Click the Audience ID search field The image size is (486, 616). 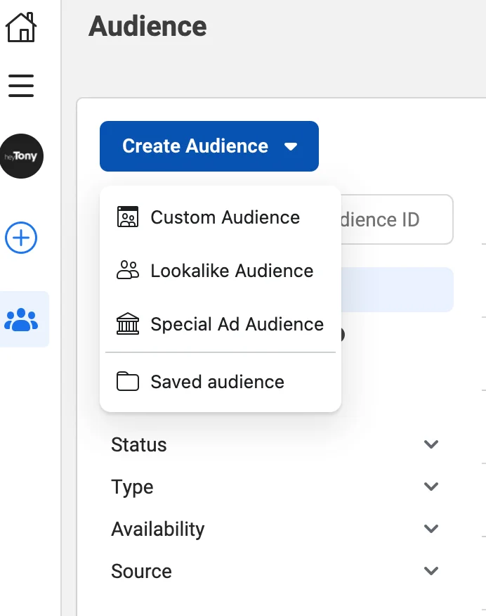[397, 219]
